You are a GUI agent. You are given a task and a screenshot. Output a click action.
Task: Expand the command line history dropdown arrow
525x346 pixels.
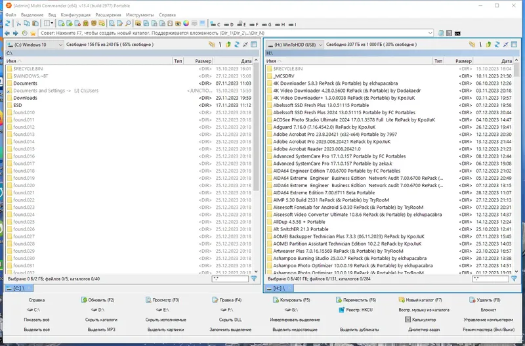point(430,33)
